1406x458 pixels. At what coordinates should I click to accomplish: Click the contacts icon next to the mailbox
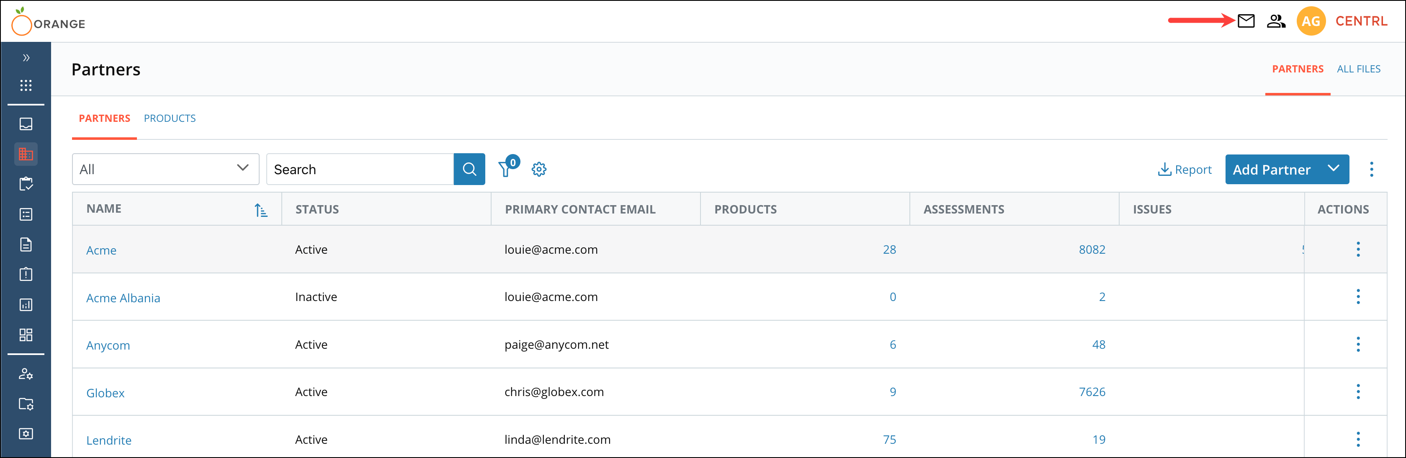coord(1276,21)
